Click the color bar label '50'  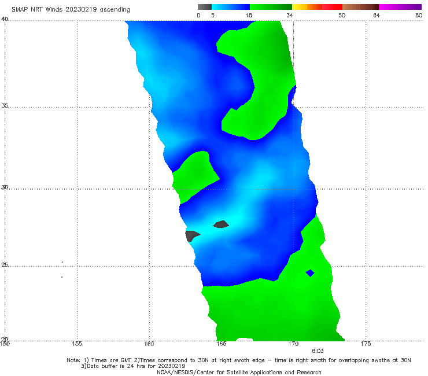[342, 16]
